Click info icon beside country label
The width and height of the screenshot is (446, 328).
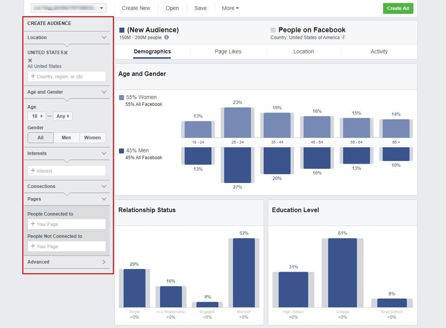344,38
